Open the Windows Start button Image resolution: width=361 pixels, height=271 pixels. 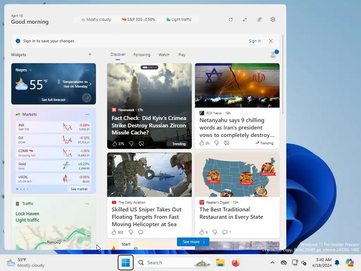[x=126, y=263]
